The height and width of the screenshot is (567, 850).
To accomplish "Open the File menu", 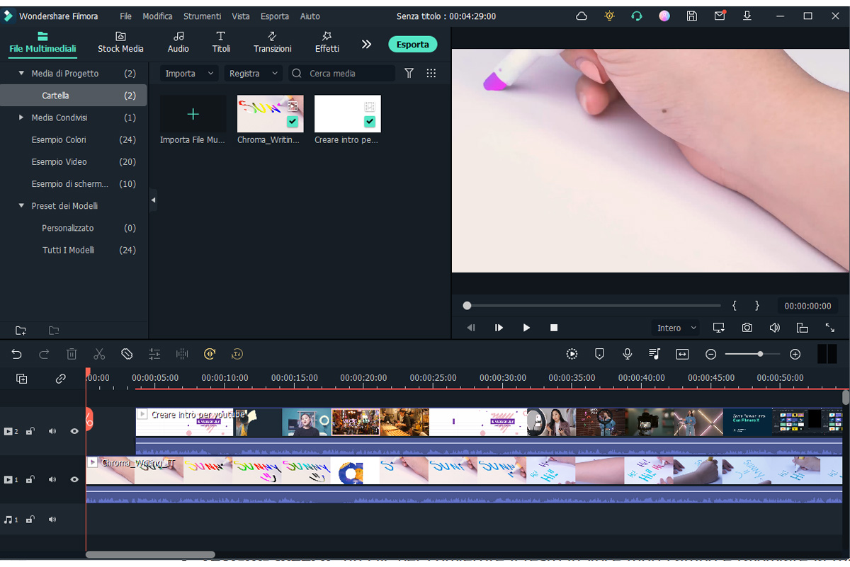I will [125, 16].
